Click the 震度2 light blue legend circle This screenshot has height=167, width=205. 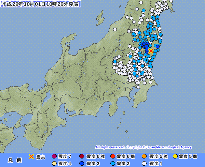tap(112, 164)
